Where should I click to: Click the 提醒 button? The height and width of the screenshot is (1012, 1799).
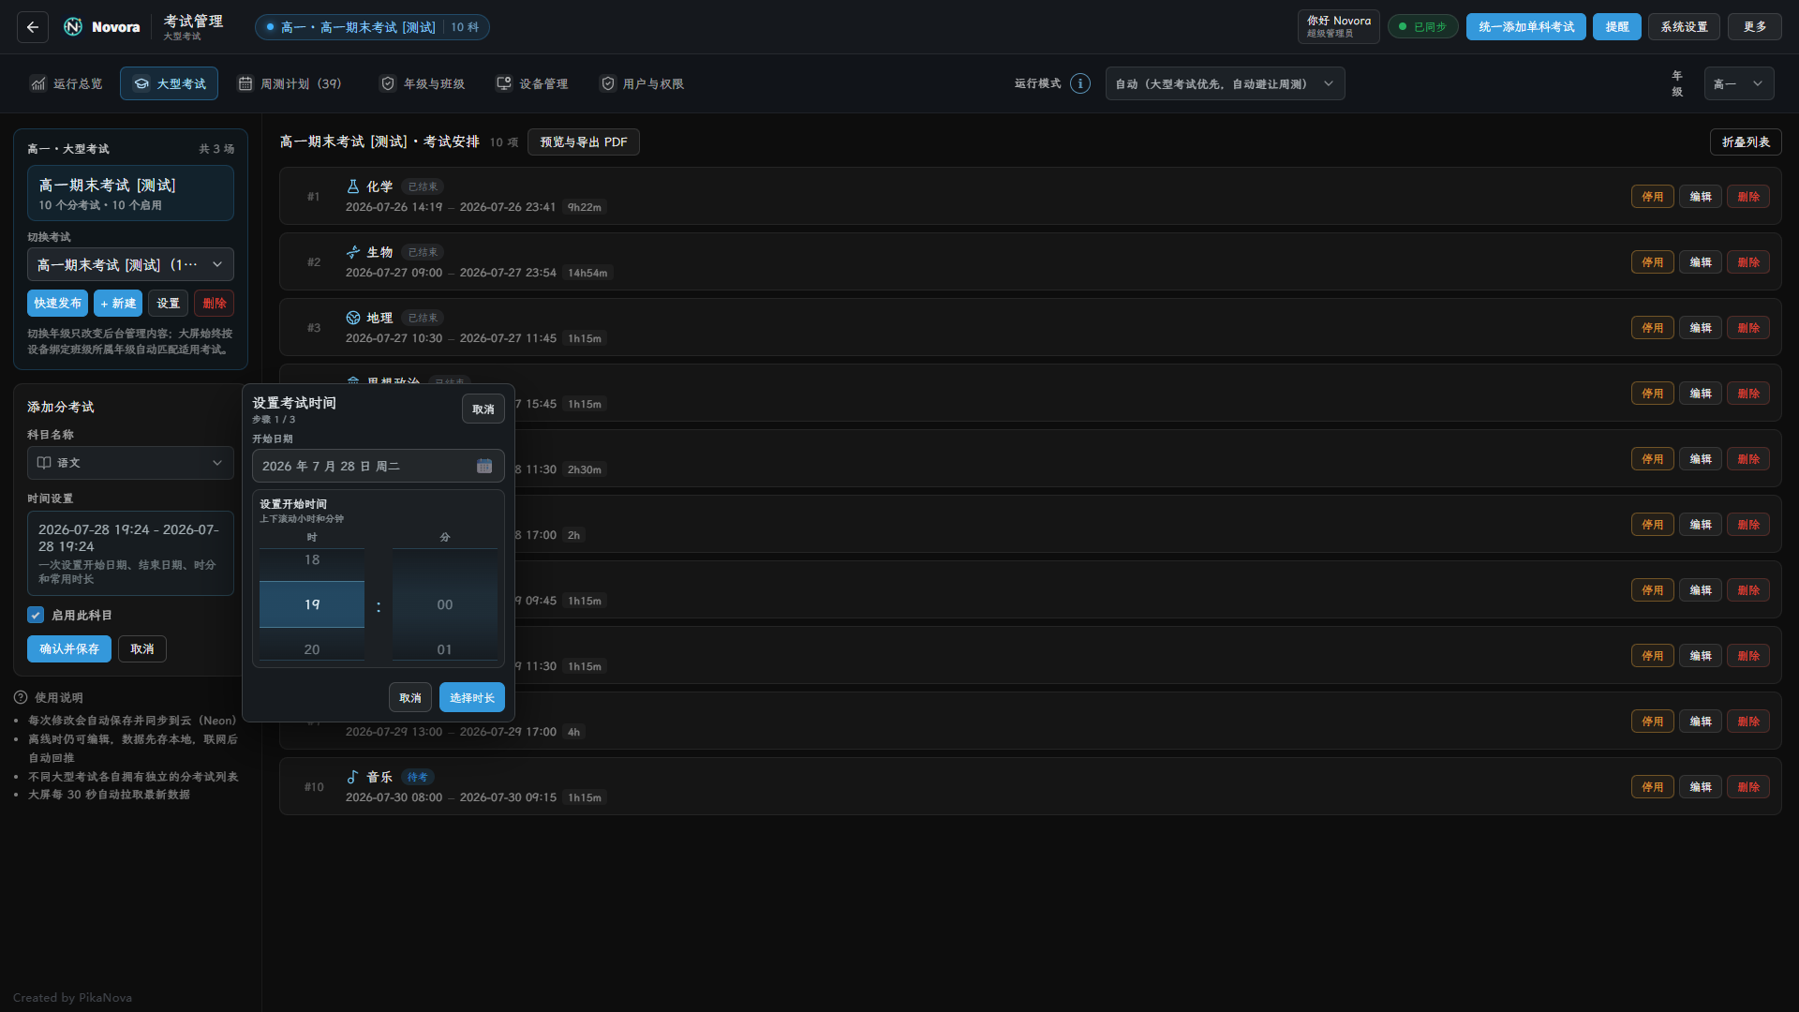click(x=1617, y=27)
